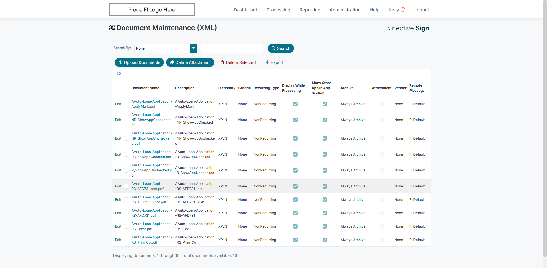Open the Search By dropdown arrow
This screenshot has width=547, height=268.
[193, 48]
